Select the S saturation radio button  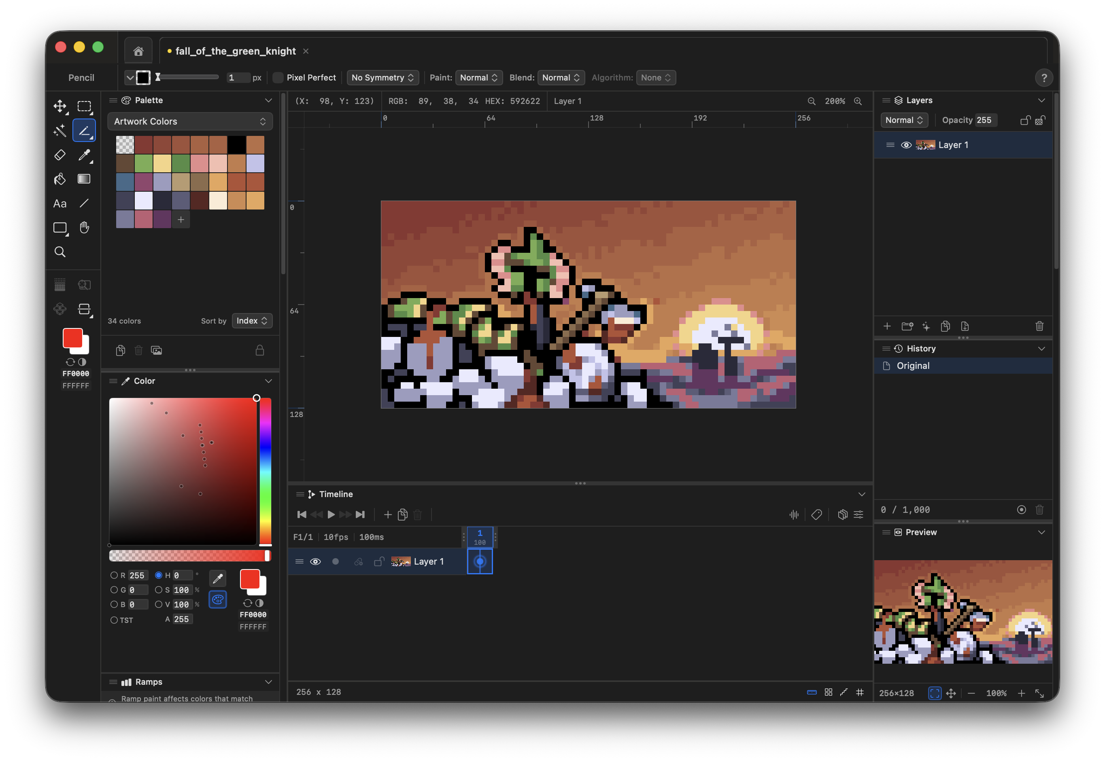point(159,590)
